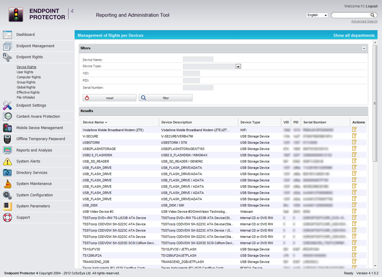Click the System Alerts warning icon
Viewport: 382px width, 277px height.
(7, 162)
